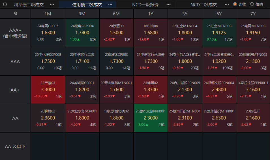270x160 pixels.
Task: Open the 24农行TLAC非资本 bond cell
Action: click(185, 61)
